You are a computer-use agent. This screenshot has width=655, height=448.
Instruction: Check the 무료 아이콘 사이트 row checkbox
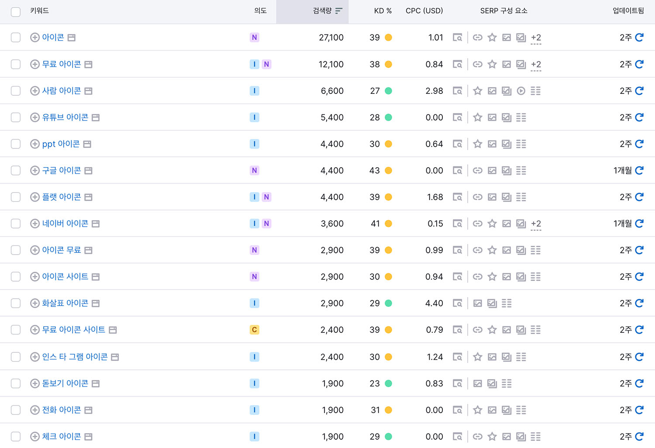pyautogui.click(x=16, y=330)
